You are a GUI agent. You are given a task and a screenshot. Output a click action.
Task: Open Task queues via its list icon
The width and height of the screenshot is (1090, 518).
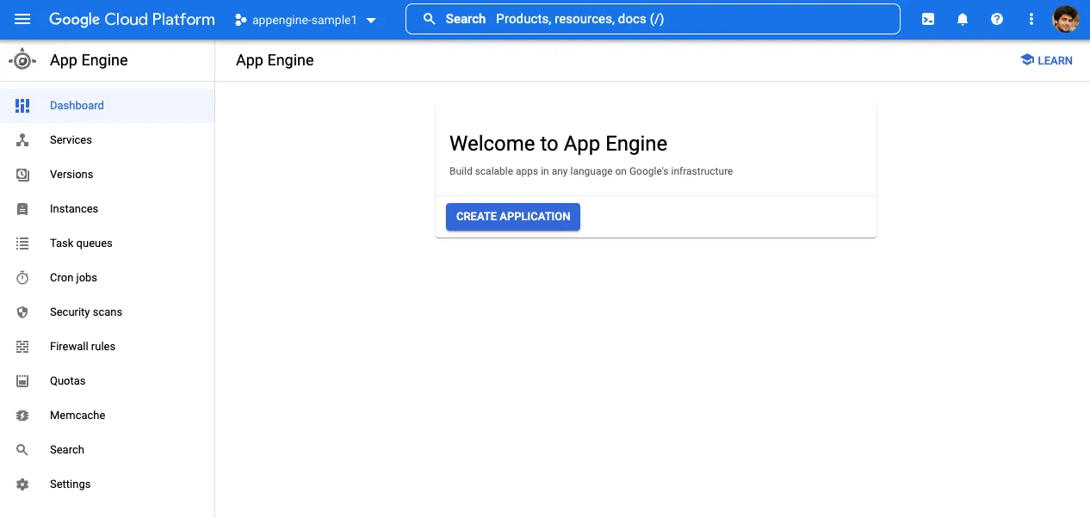point(22,243)
